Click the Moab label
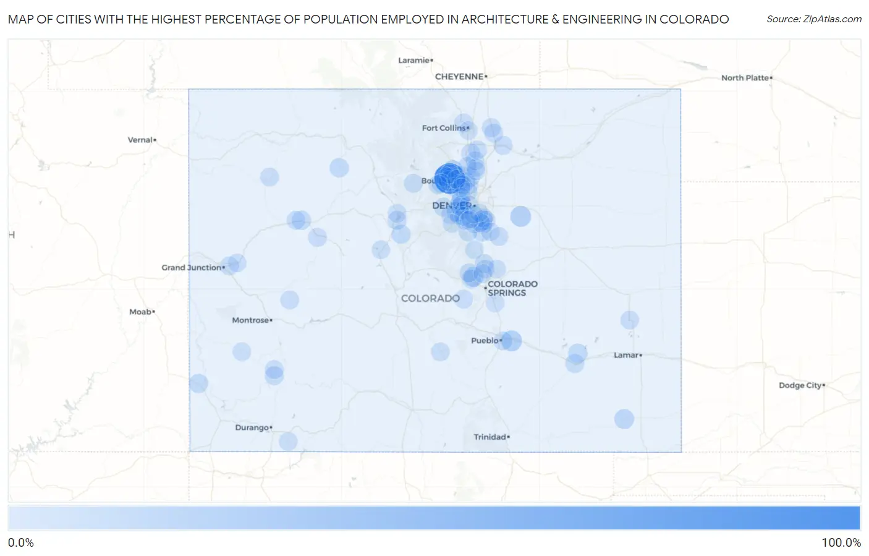Screen dimensions: 869x556 (x=142, y=312)
